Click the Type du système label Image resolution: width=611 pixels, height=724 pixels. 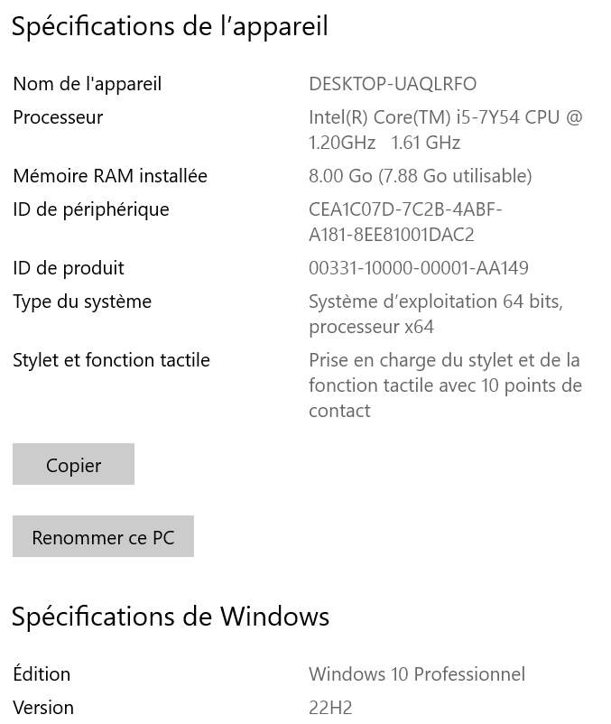82,302
